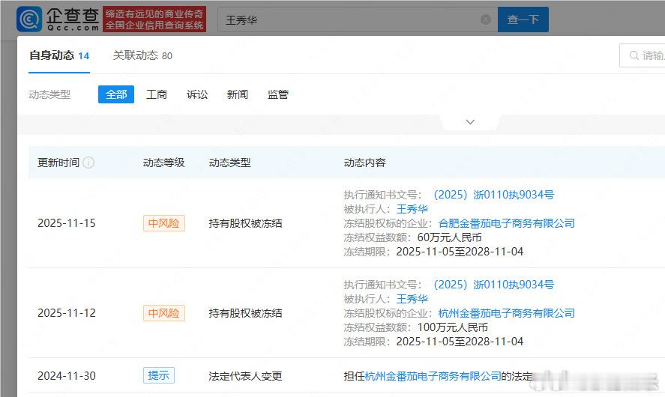The width and height of the screenshot is (665, 397).
Task: Switch to the 自身动态 tab
Action: coord(59,55)
